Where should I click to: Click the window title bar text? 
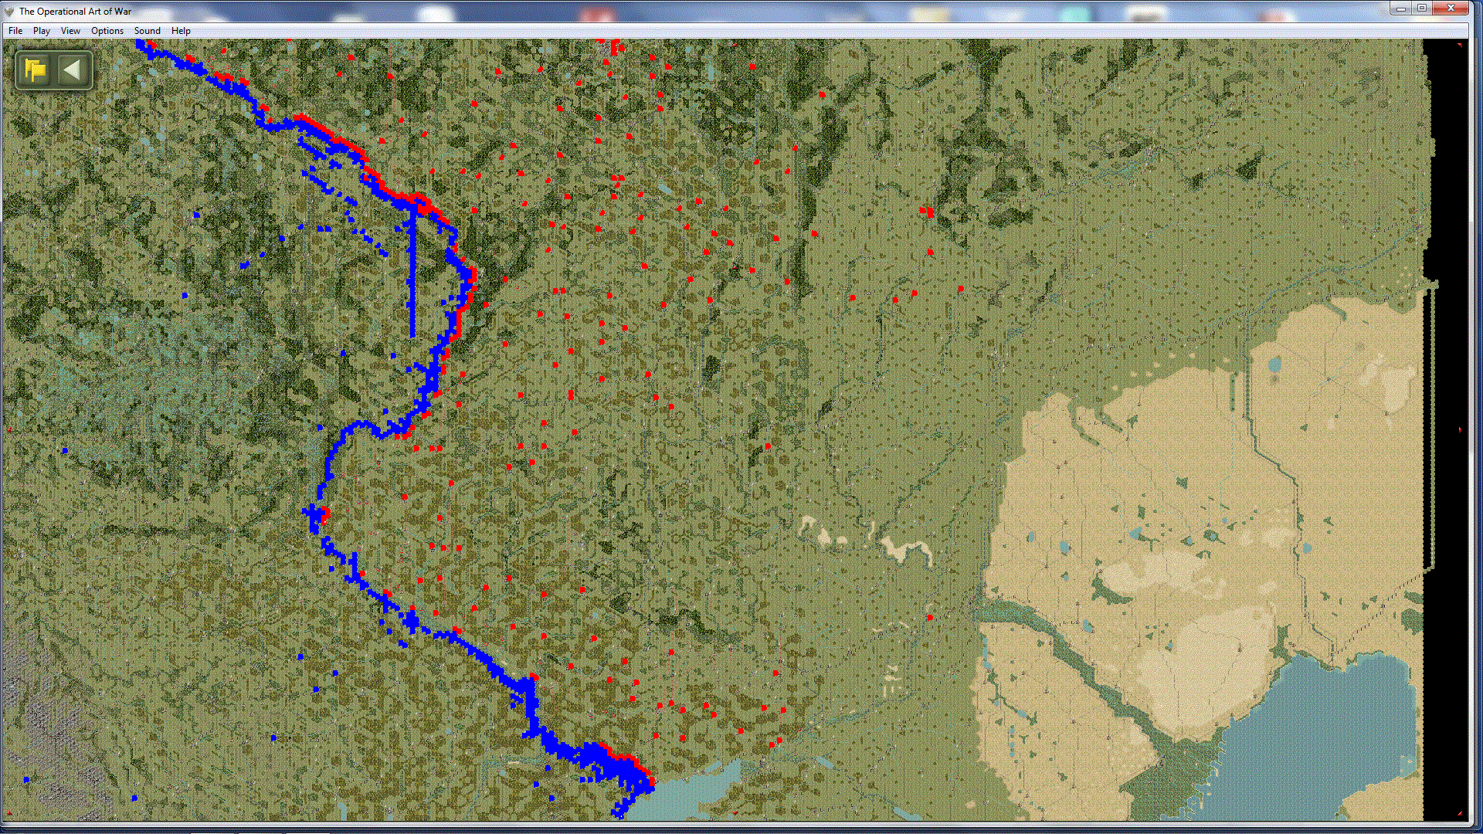click(x=75, y=11)
